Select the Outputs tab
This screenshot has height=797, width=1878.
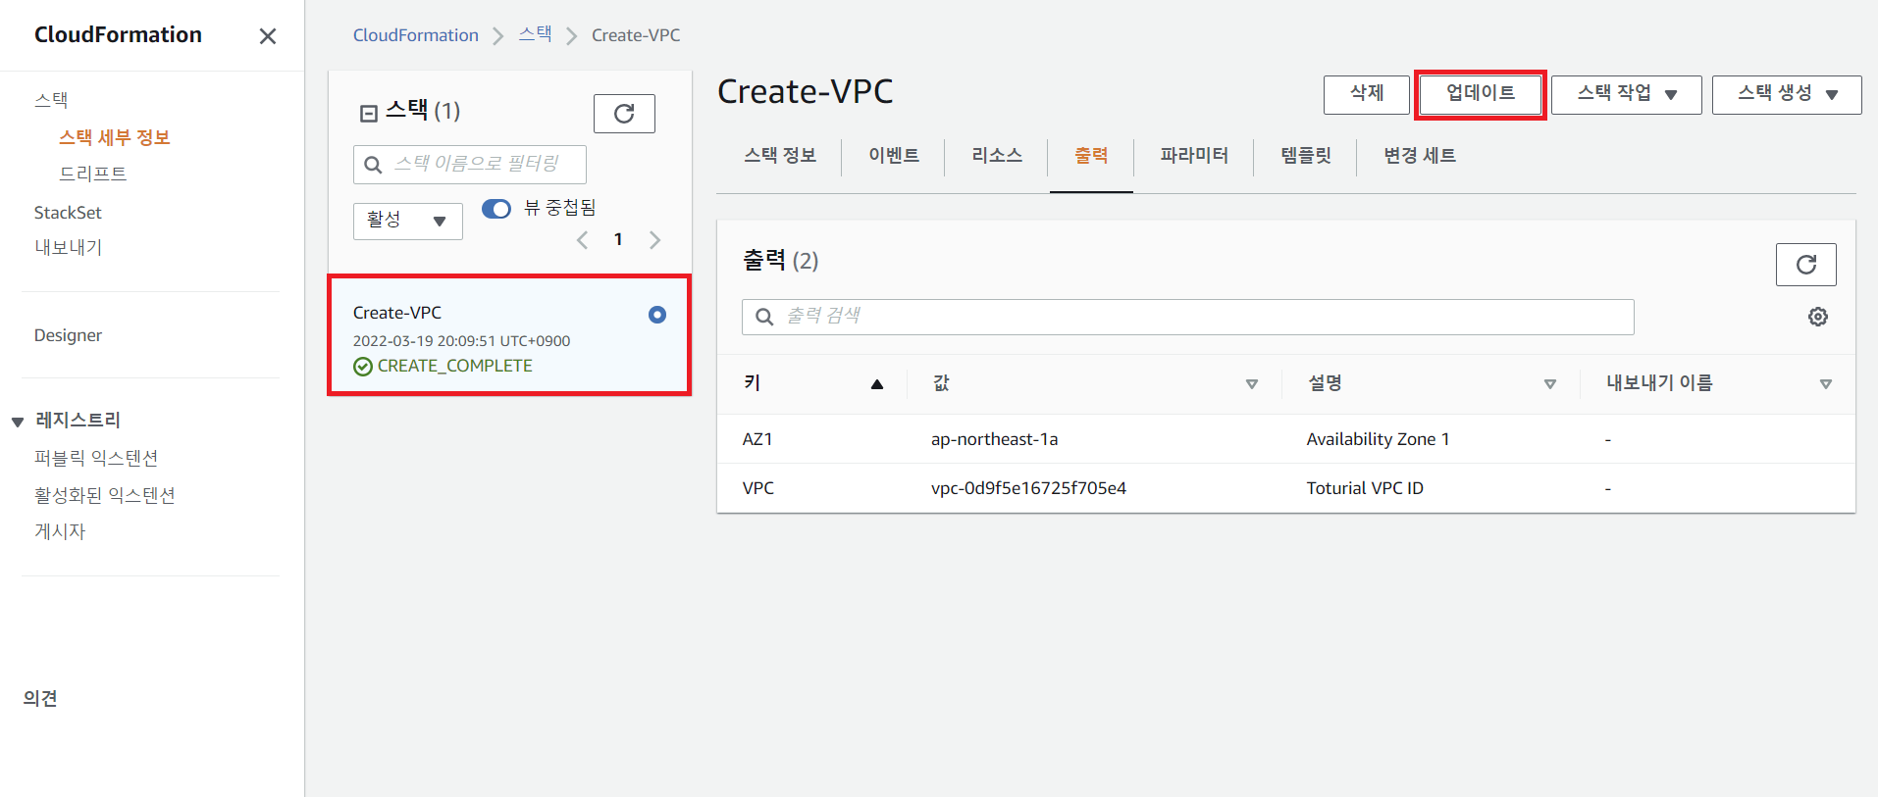click(x=1091, y=155)
